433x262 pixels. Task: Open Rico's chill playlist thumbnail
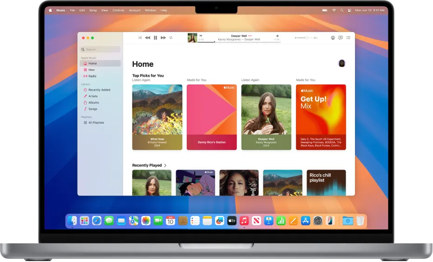326,183
